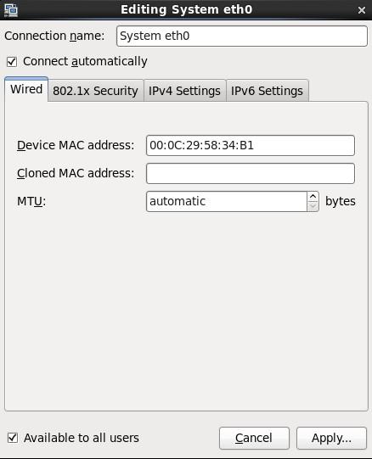372x459 pixels.
Task: Click into the Device MAC address field
Action: click(251, 145)
